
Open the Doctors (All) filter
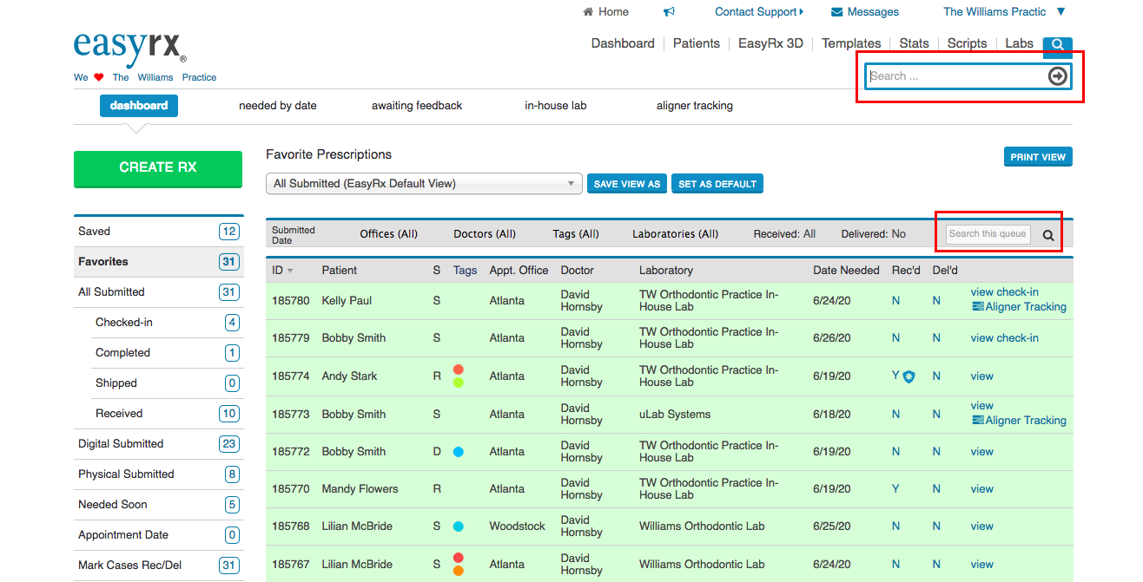(485, 234)
